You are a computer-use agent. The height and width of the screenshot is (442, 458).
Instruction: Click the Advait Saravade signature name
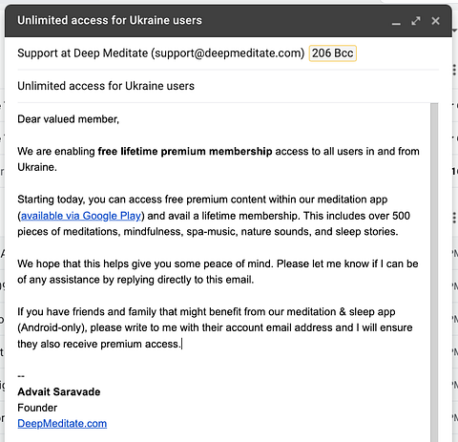click(59, 391)
